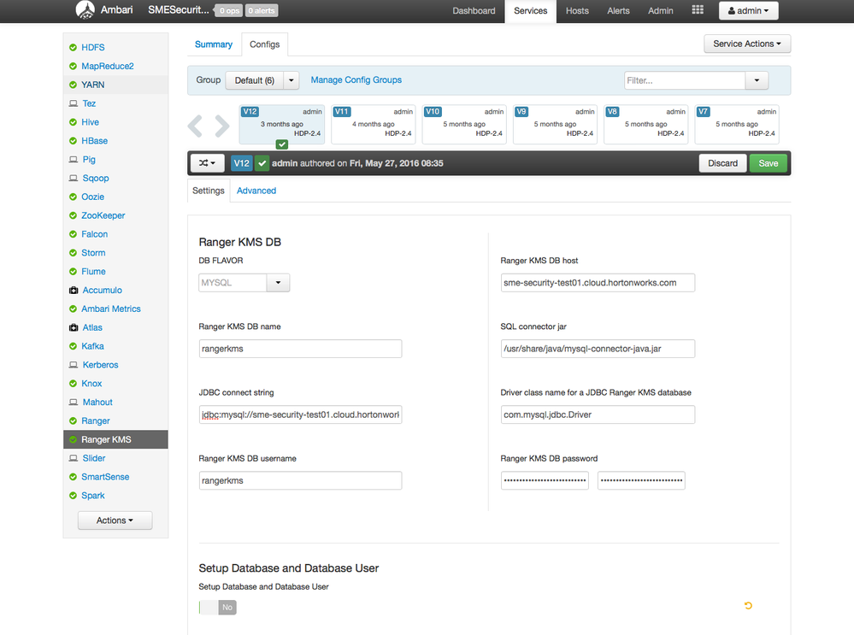Click the Ranger KMS DB name field
Viewport: 854px width, 635px height.
tap(300, 349)
